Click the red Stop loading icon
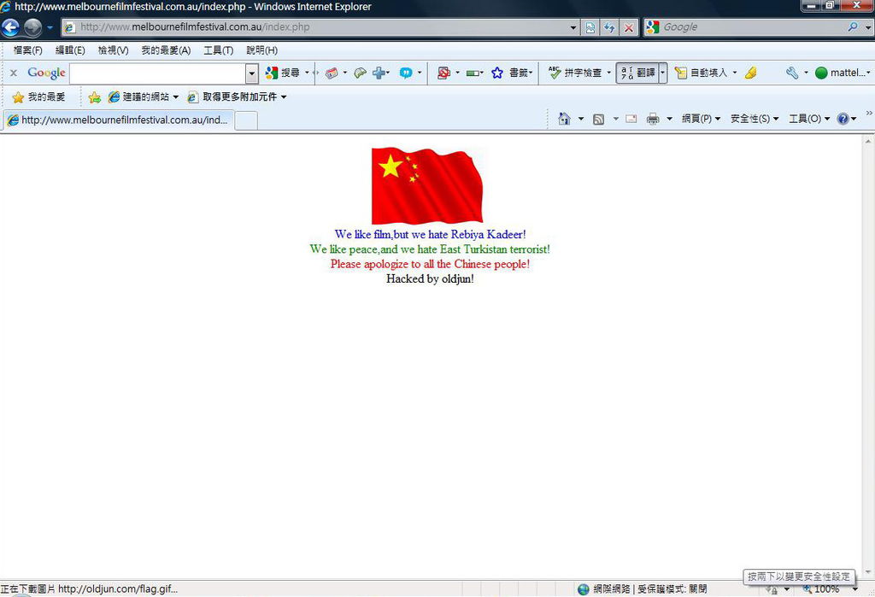Image resolution: width=875 pixels, height=597 pixels. (629, 26)
